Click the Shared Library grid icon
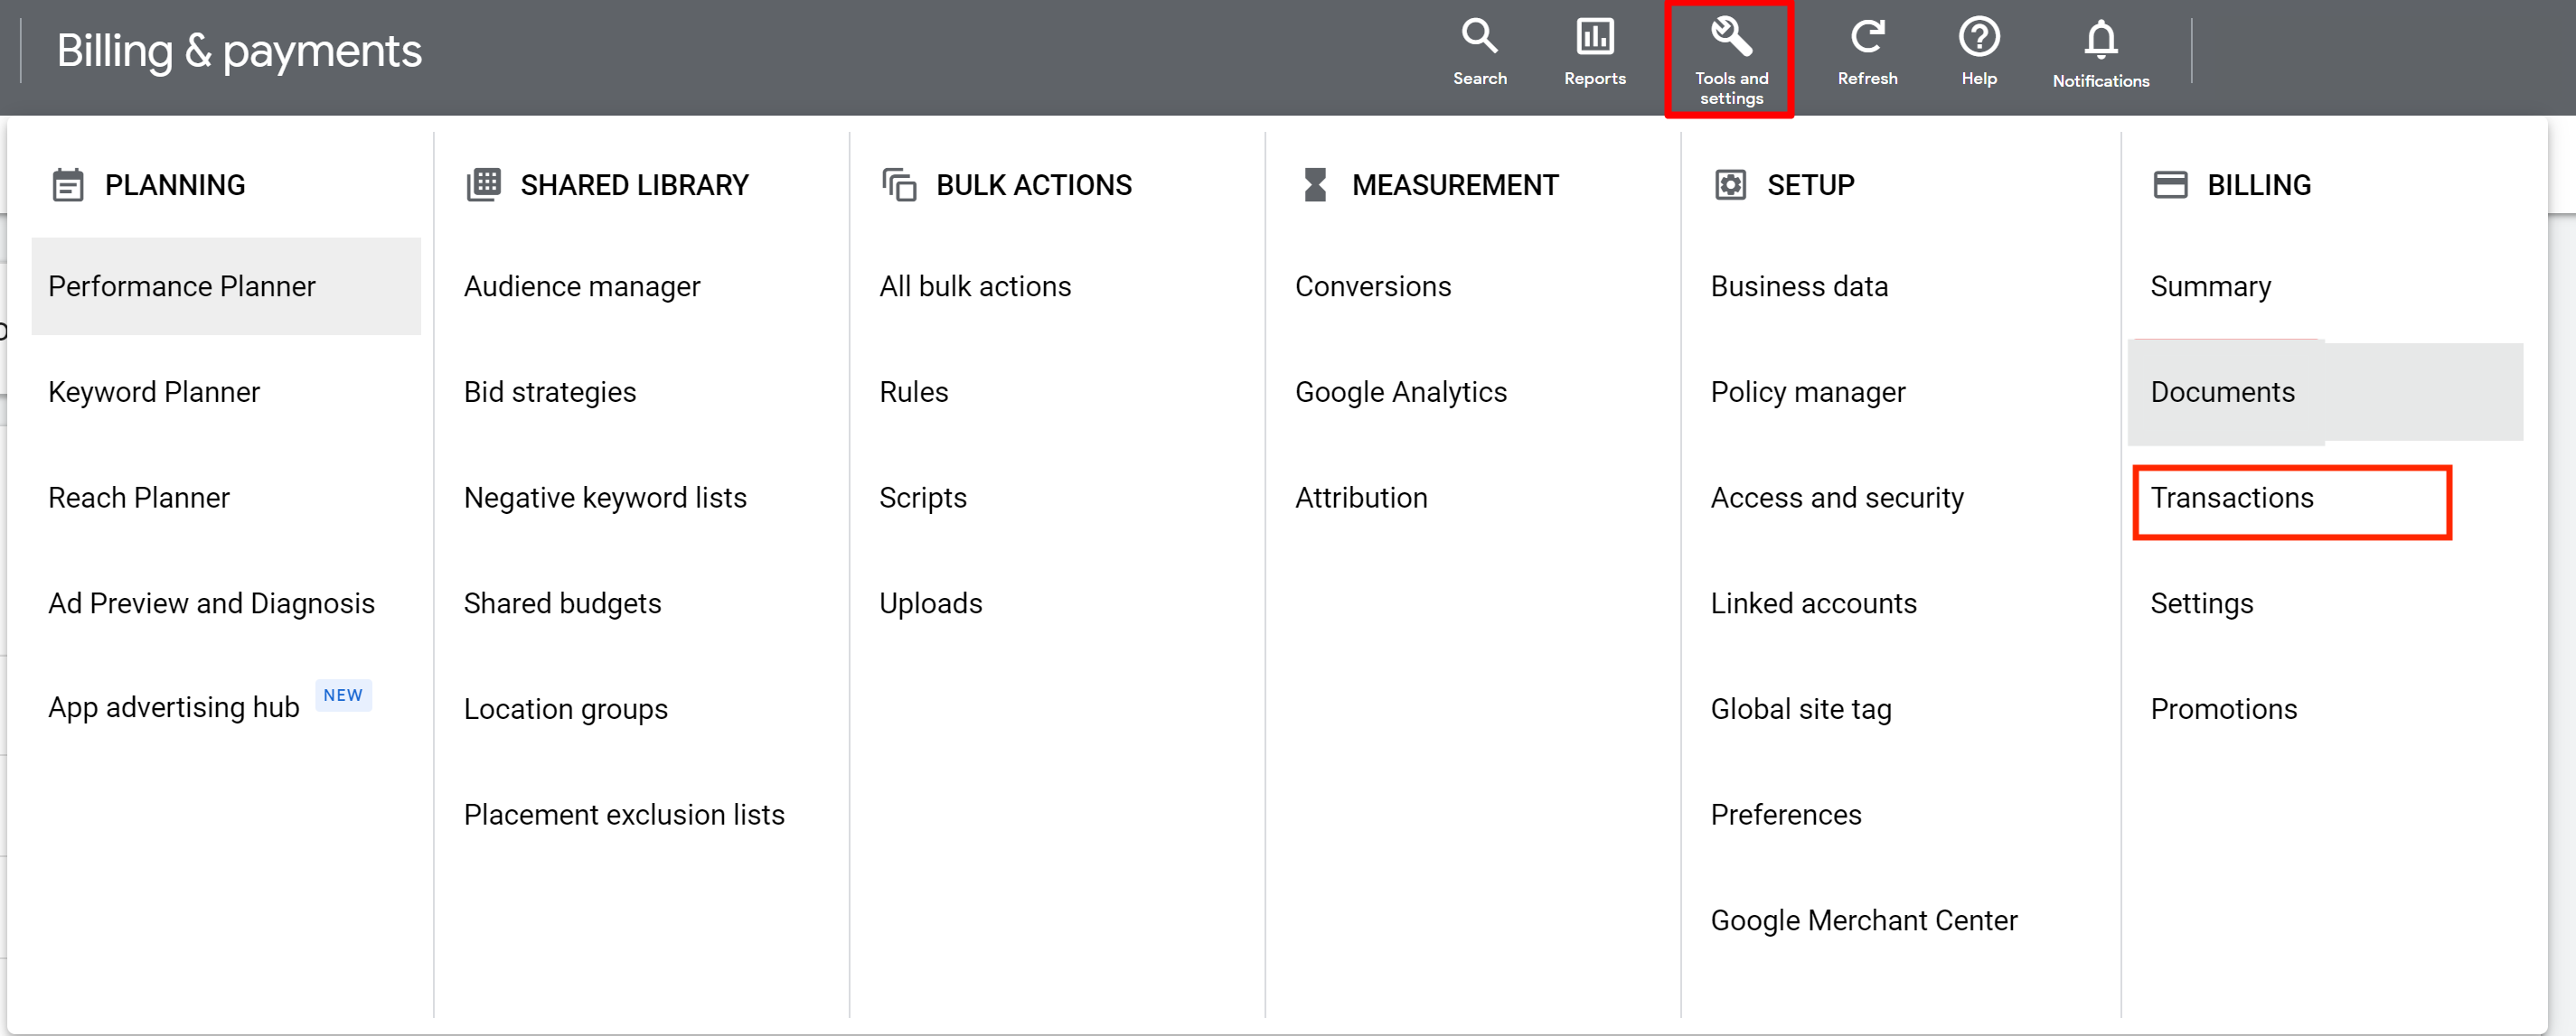2576x1036 pixels. [x=483, y=185]
